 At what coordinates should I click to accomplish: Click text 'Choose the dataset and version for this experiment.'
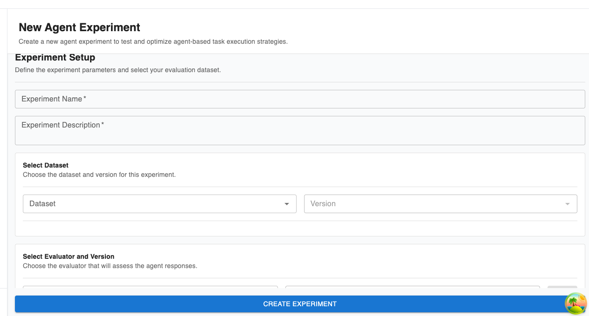pyautogui.click(x=99, y=175)
